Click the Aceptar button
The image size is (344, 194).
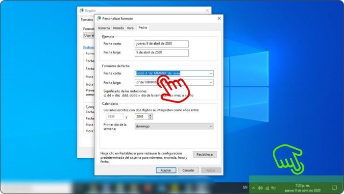point(166,170)
